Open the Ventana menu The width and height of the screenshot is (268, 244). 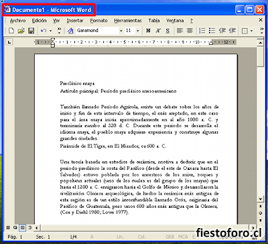(x=175, y=21)
